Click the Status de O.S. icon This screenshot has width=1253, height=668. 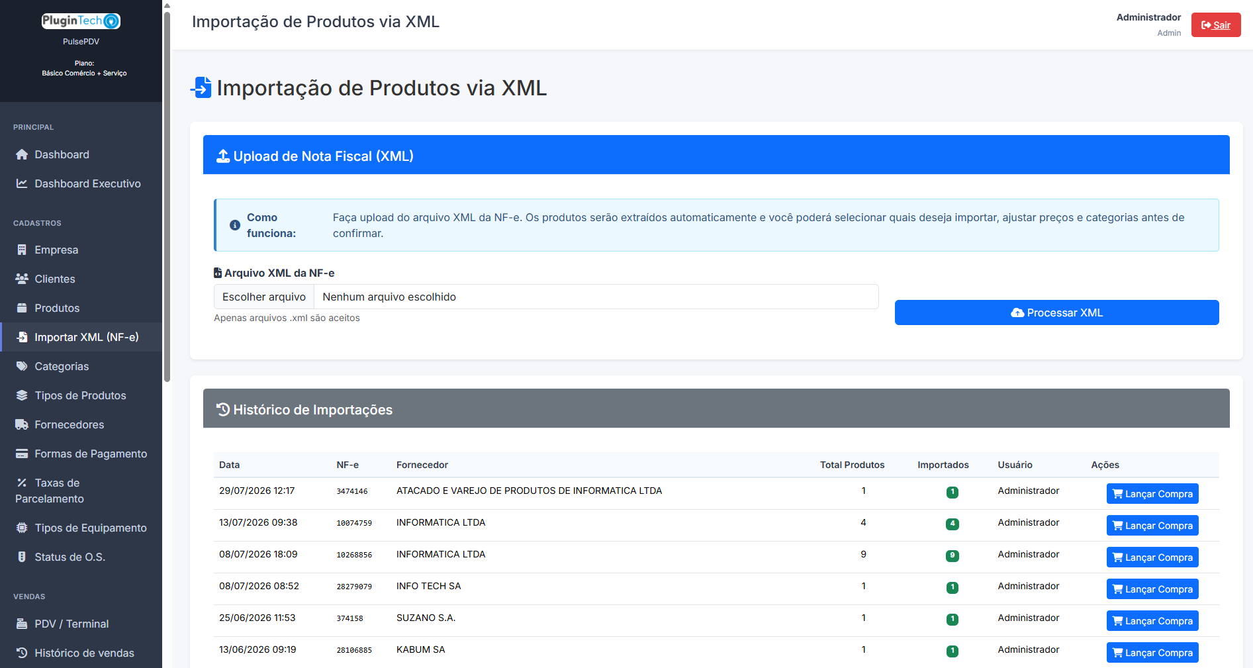tap(22, 557)
